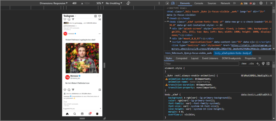Open Instagram Reels in bottom nav
This screenshot has height=121, width=276.
click(82, 114)
